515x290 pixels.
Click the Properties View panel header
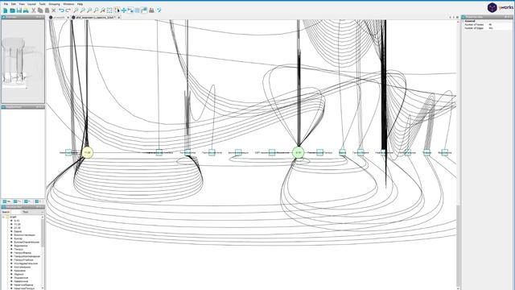488,17
